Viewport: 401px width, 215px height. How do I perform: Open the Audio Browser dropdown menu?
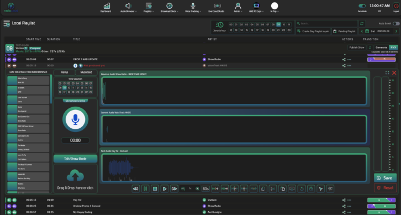128,7
